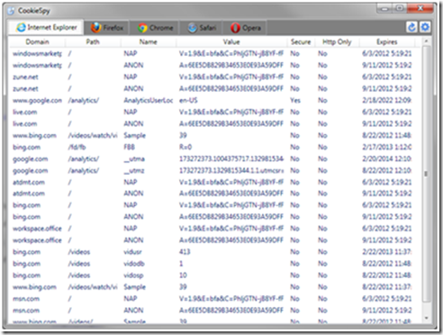
Task: Click the first windowsmarketplace domain row
Action: coord(37,53)
